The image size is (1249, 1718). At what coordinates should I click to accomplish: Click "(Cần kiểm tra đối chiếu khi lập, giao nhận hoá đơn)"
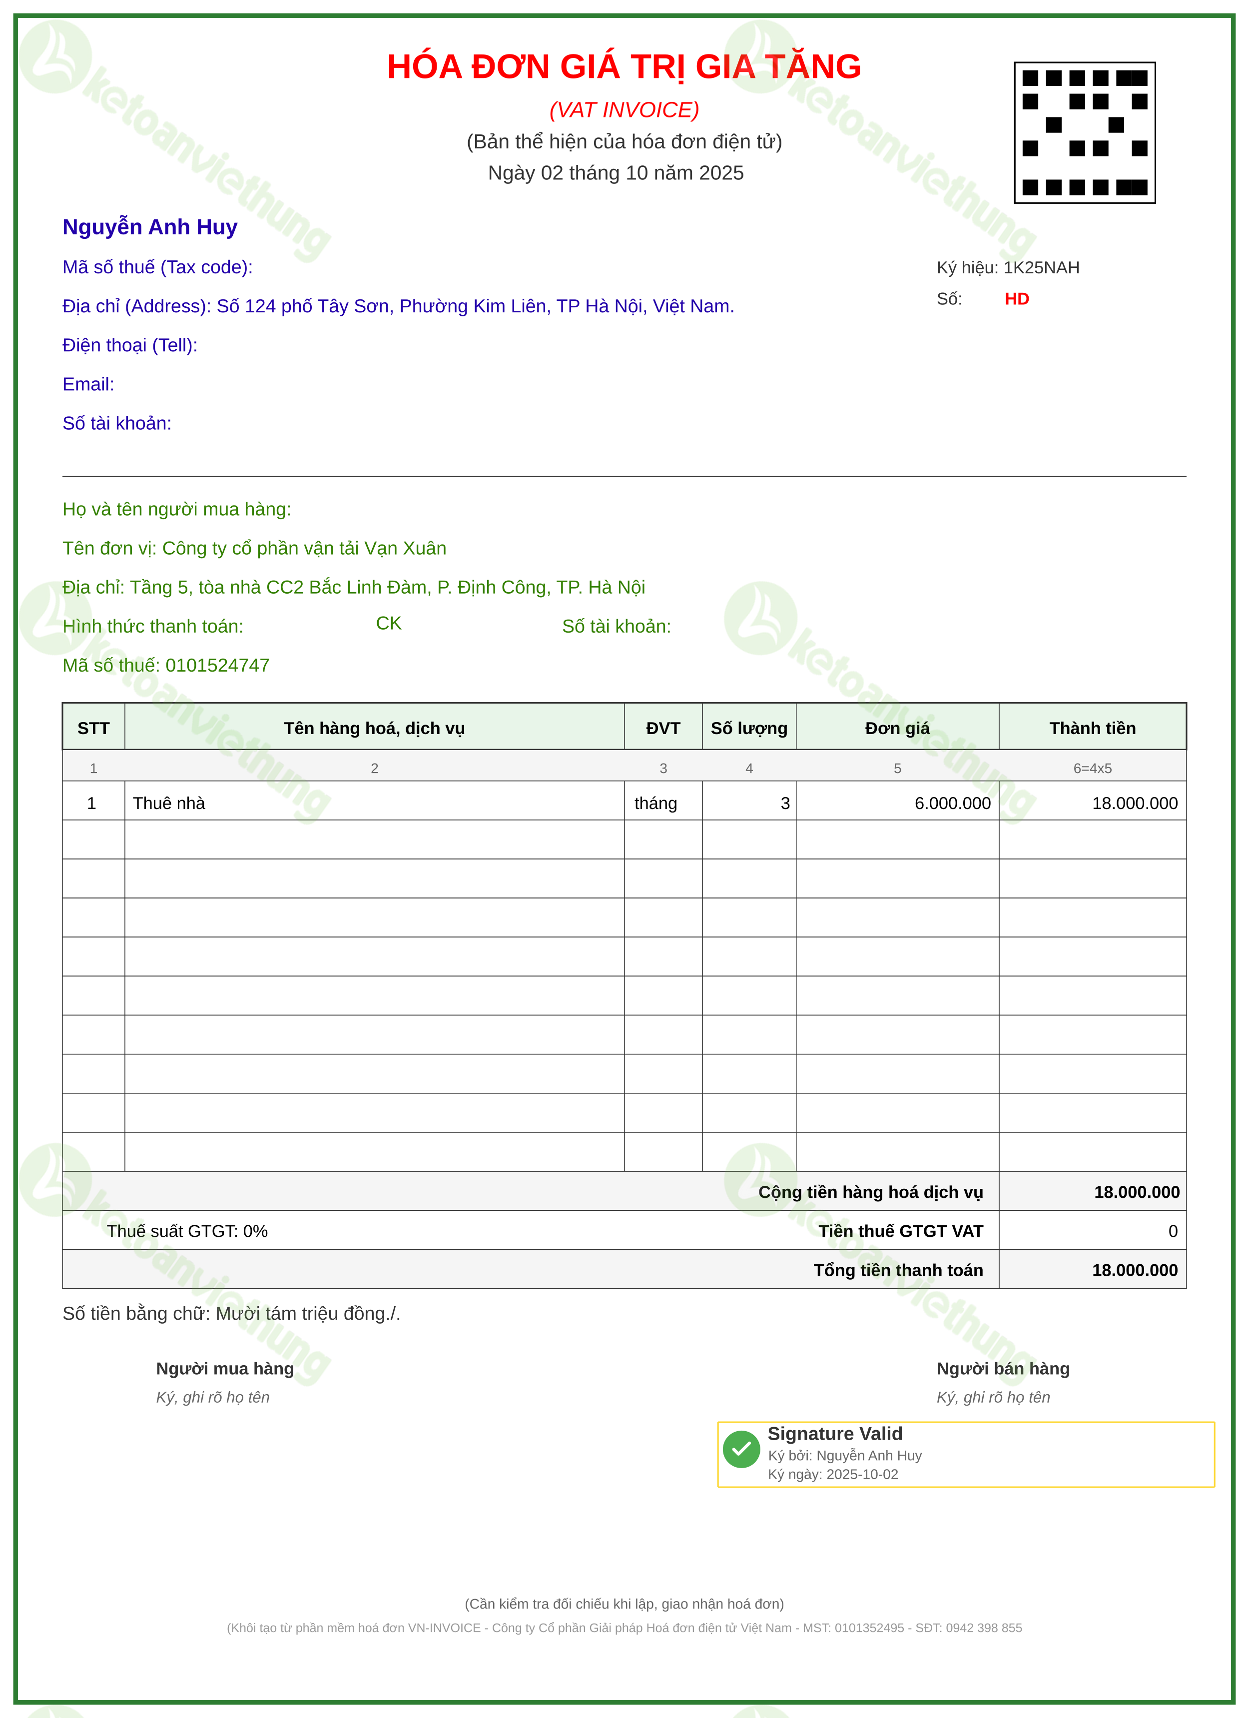pos(624,1605)
